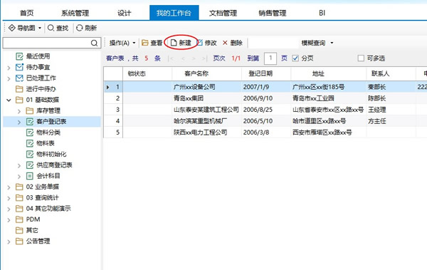Expand the 02 业务单据 folder
Viewport: 427px width, 270px height.
click(x=9, y=187)
